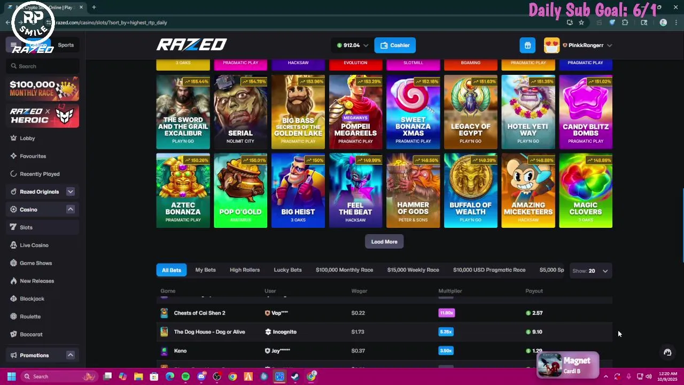This screenshot has width=684, height=385.
Task: Open the gift box rewards icon
Action: [x=527, y=45]
